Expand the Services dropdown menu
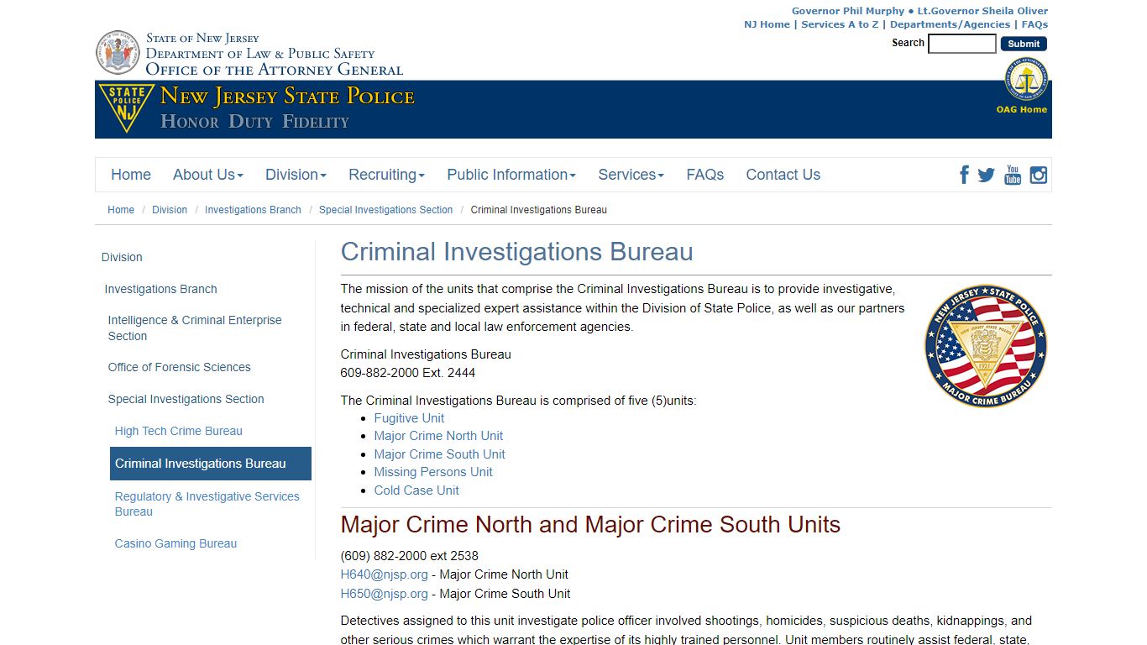 631,175
